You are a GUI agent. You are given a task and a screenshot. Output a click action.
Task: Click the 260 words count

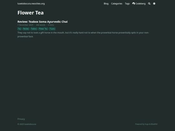click(x=41, y=25)
